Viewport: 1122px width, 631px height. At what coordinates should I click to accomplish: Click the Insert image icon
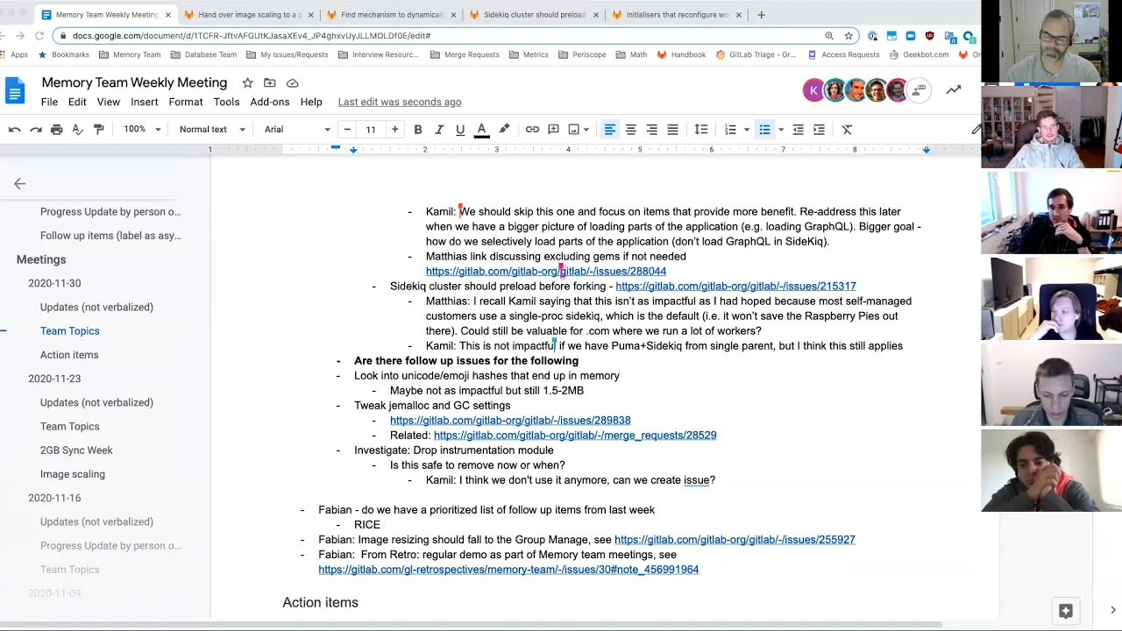[x=574, y=130]
